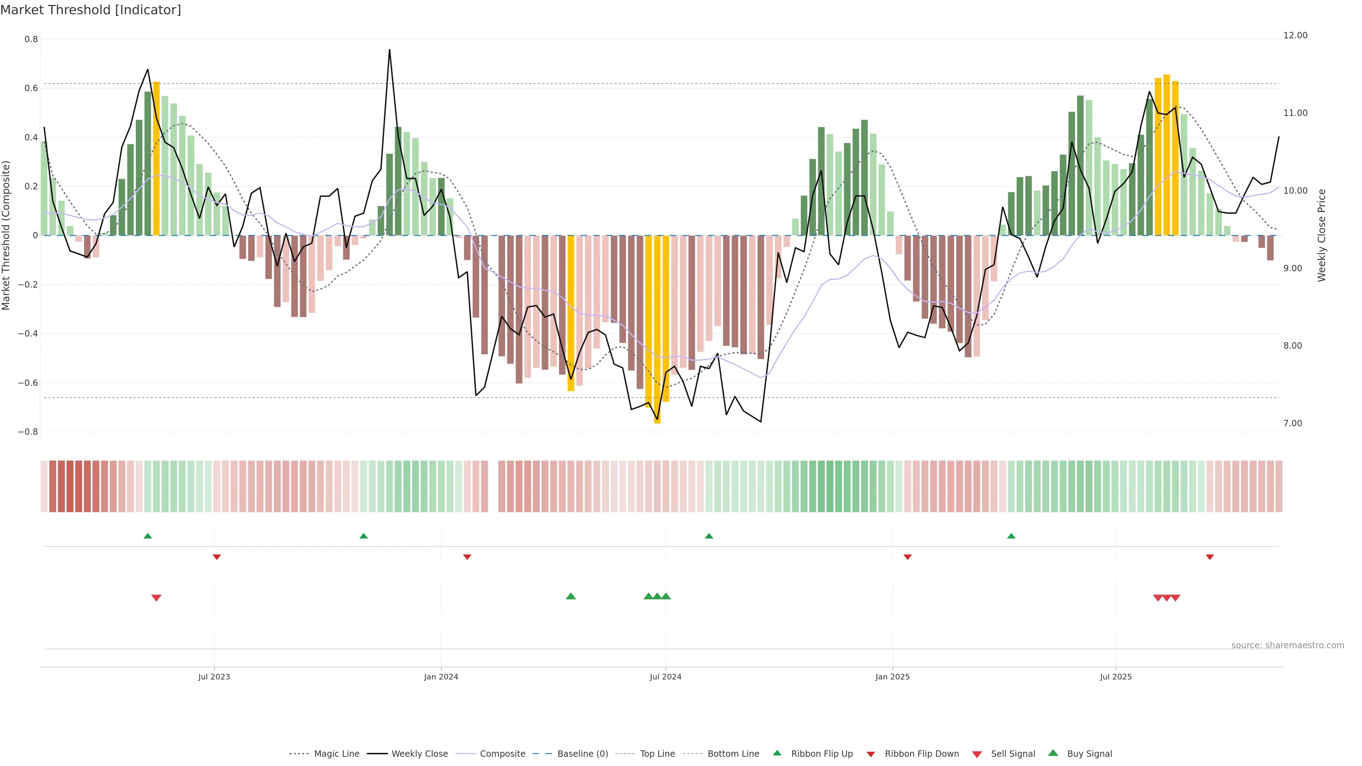Image resolution: width=1362 pixels, height=766 pixels.
Task: Click the Jul 2025 x-axis tick label
Action: [1115, 677]
